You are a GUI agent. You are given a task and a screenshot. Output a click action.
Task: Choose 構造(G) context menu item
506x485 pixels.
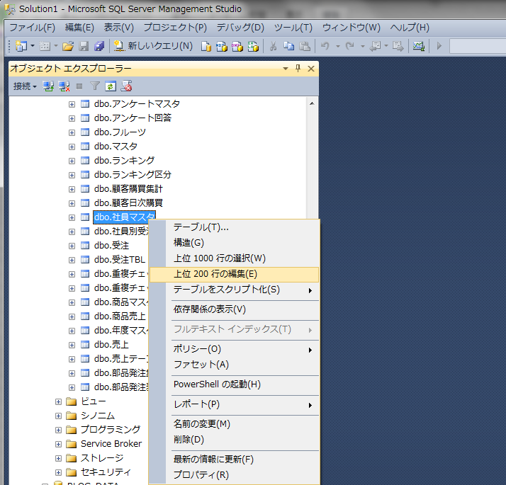[x=235, y=243]
